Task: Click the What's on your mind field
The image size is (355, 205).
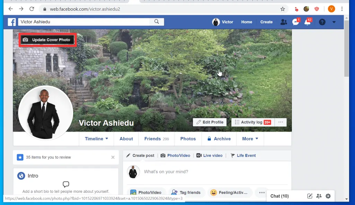Action: click(x=166, y=171)
